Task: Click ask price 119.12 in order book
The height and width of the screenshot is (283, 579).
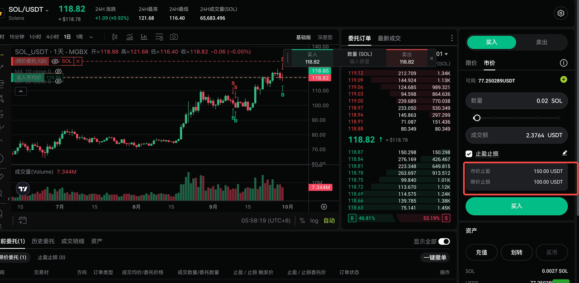Action: tap(356, 73)
